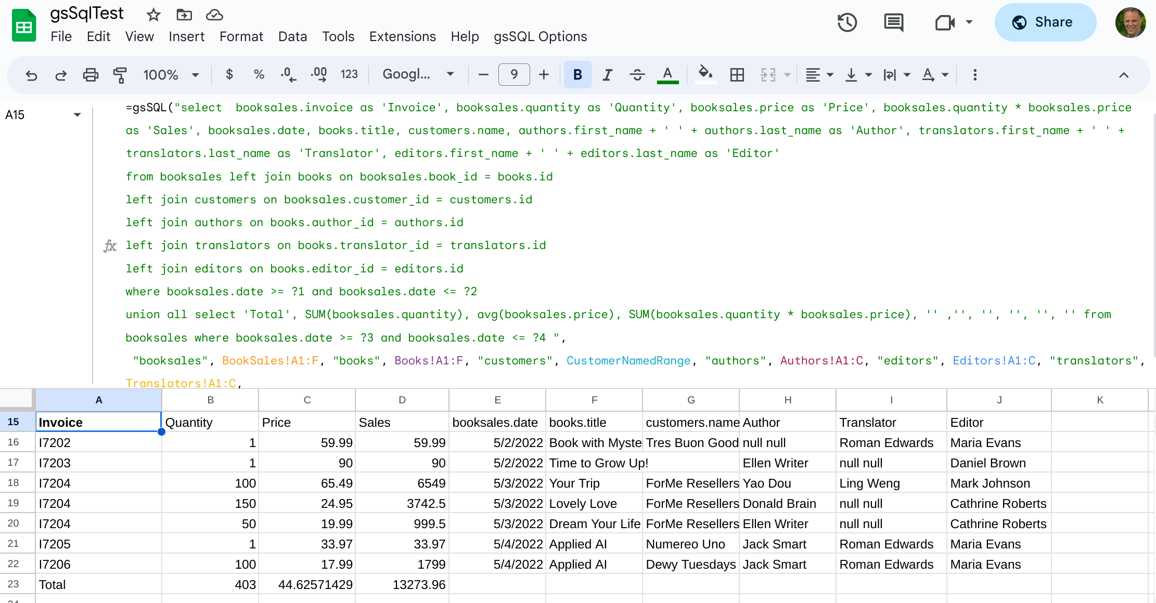Click the print icon

pyautogui.click(x=91, y=75)
